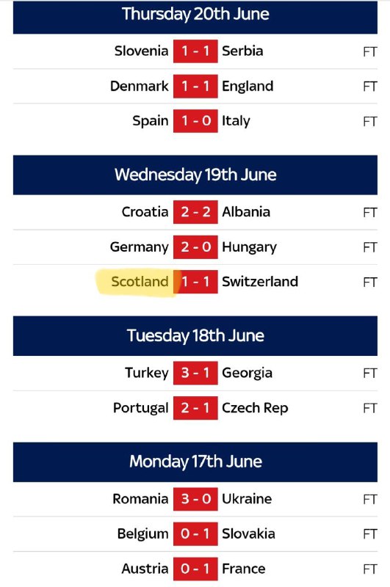Open the Portugal 2-1 Czech Rep score
This screenshot has width=390, height=587.
[x=195, y=408]
